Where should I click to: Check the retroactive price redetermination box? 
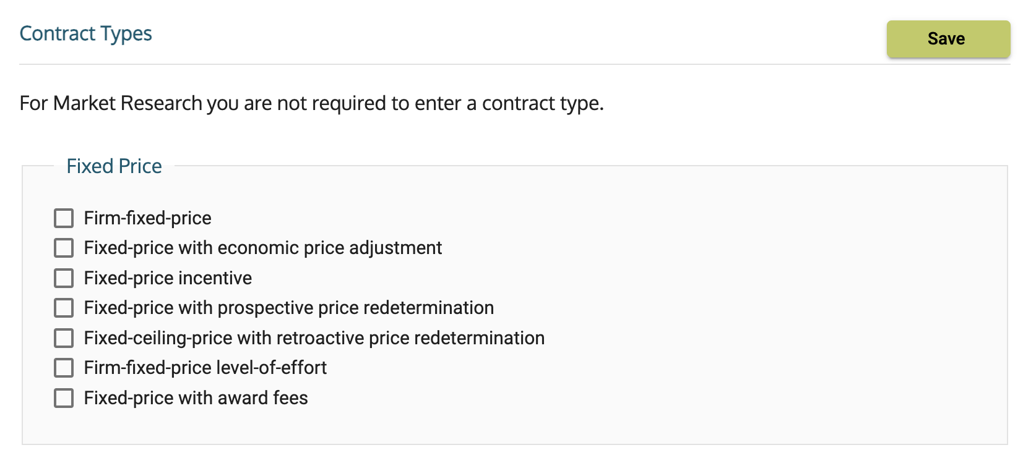click(64, 338)
